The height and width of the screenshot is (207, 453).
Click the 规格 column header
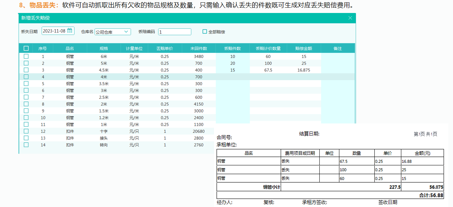(104, 48)
